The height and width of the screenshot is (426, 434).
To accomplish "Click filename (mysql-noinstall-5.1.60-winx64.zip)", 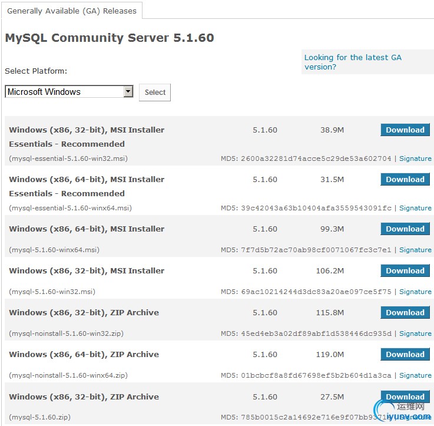I will click(x=68, y=375).
